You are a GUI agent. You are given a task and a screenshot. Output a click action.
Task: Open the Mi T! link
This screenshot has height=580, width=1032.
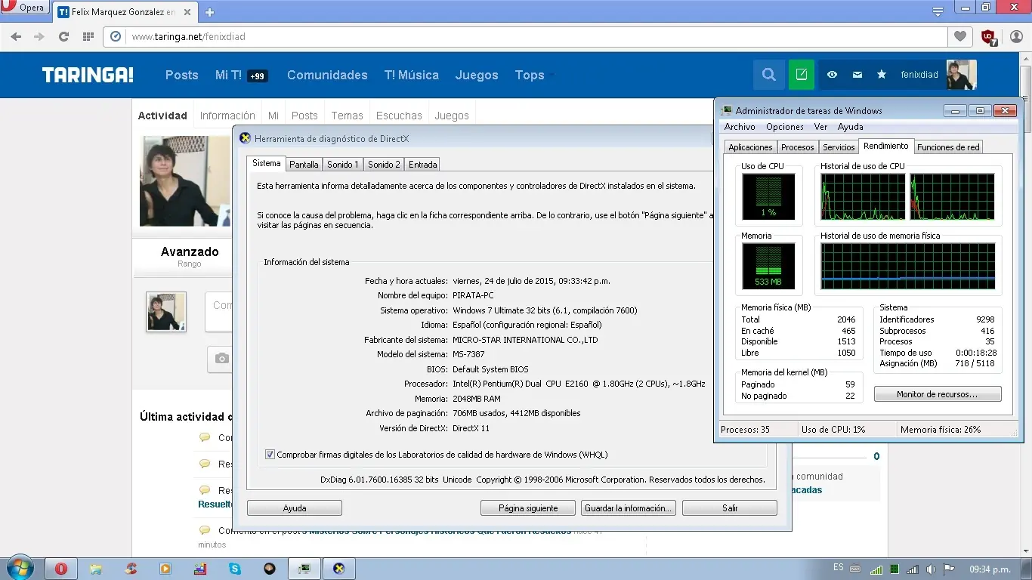(228, 75)
